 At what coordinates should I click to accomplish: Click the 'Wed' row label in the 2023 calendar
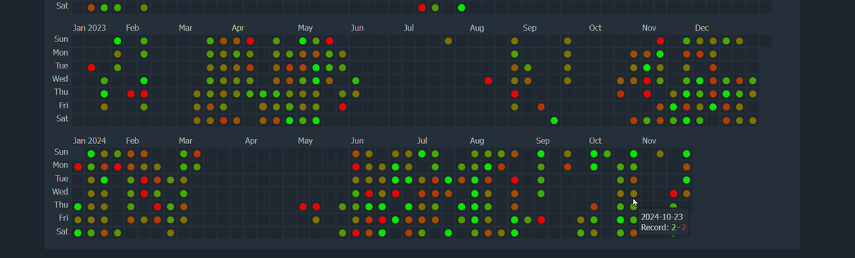(x=61, y=80)
